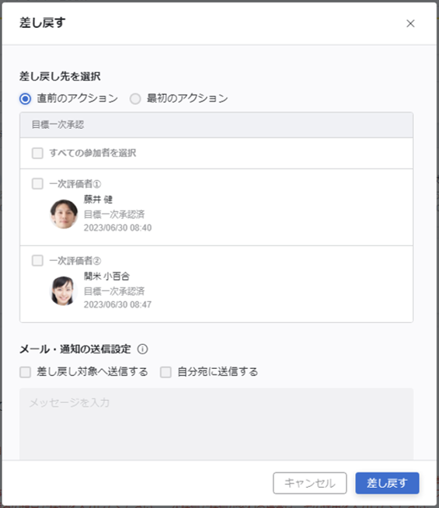Check the 一次評価者① checkbox
Screen dimensions: 439x508
click(x=37, y=183)
